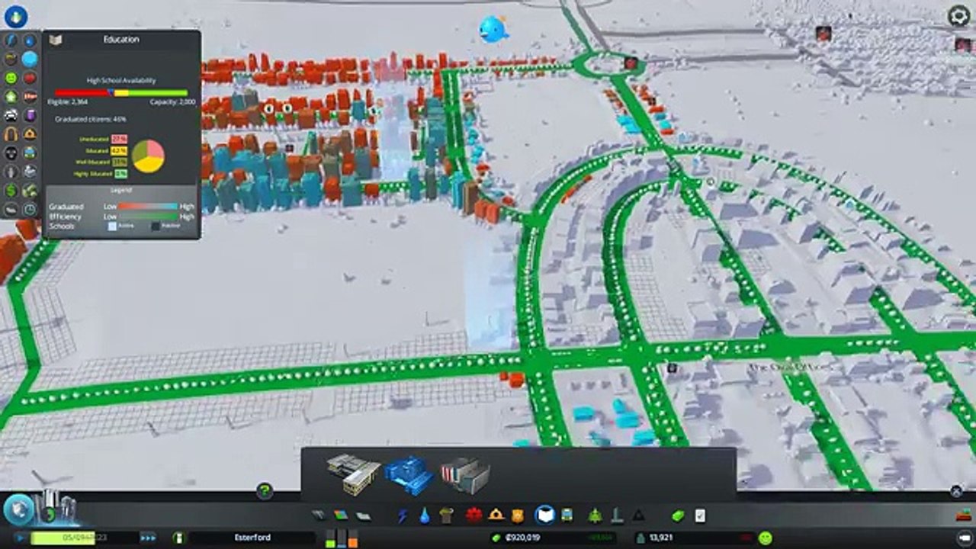Image resolution: width=976 pixels, height=549 pixels.
Task: Open the milestones globe button
Action: tap(18, 509)
